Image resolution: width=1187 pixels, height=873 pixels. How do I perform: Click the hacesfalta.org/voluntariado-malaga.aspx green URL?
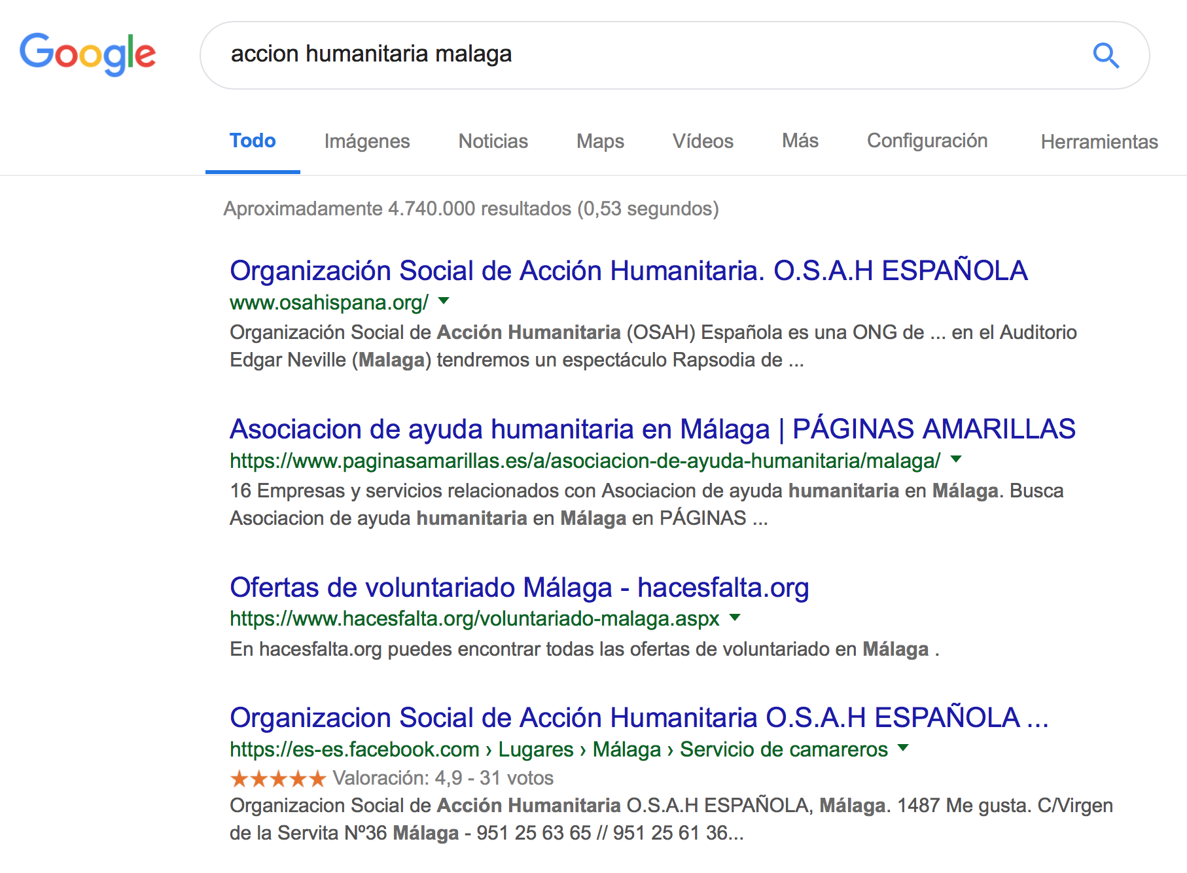(x=474, y=618)
